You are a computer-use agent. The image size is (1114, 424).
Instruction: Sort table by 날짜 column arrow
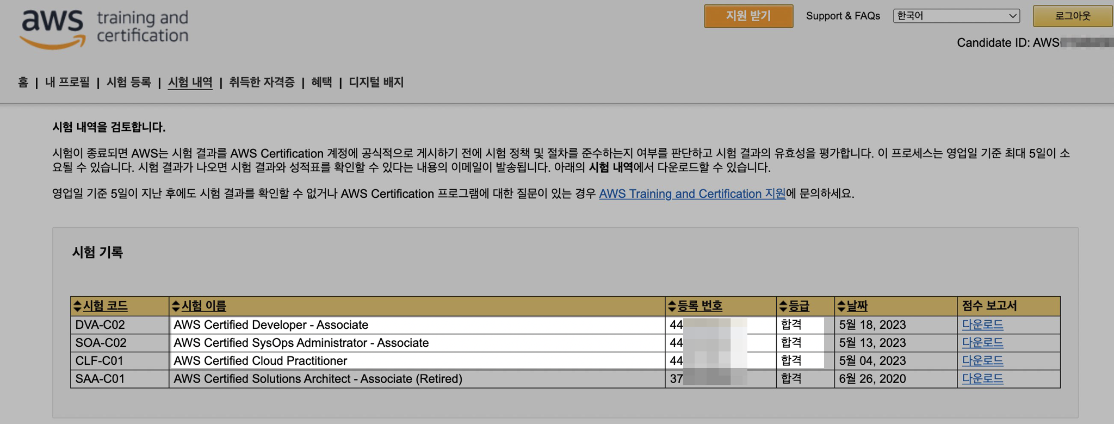click(841, 306)
